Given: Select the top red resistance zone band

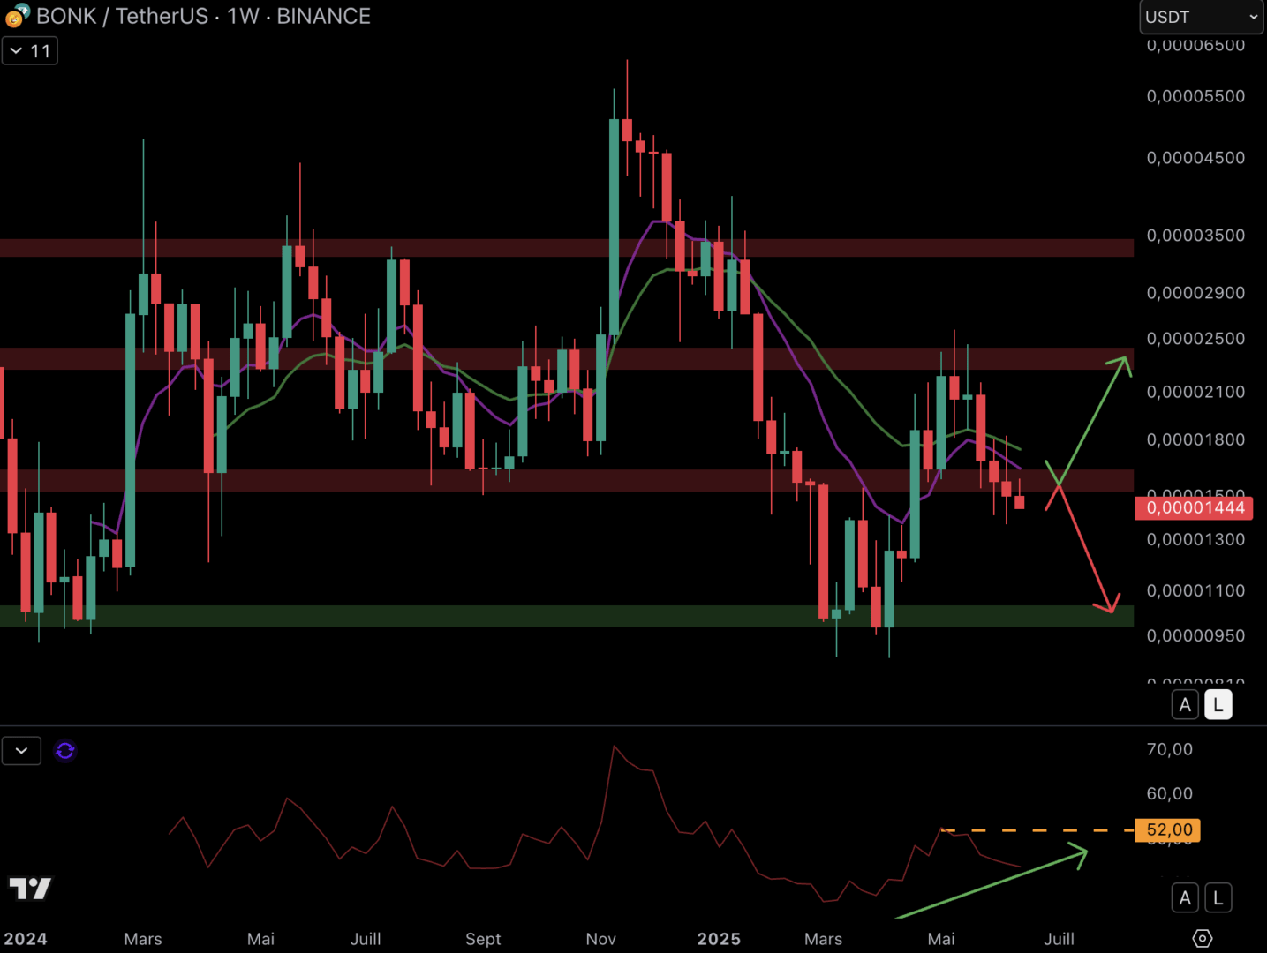Looking at the screenshot, I should (567, 248).
